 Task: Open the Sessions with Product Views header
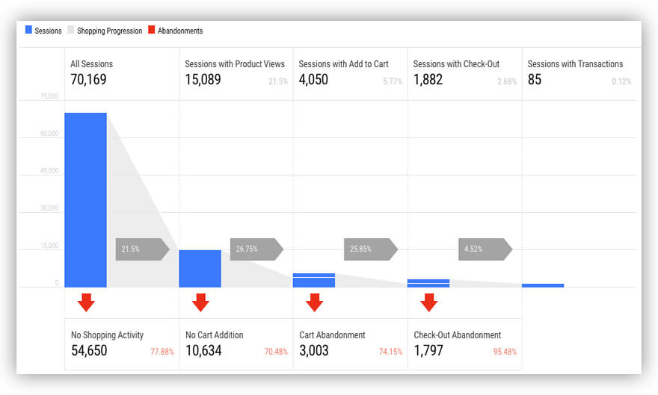[x=236, y=74]
